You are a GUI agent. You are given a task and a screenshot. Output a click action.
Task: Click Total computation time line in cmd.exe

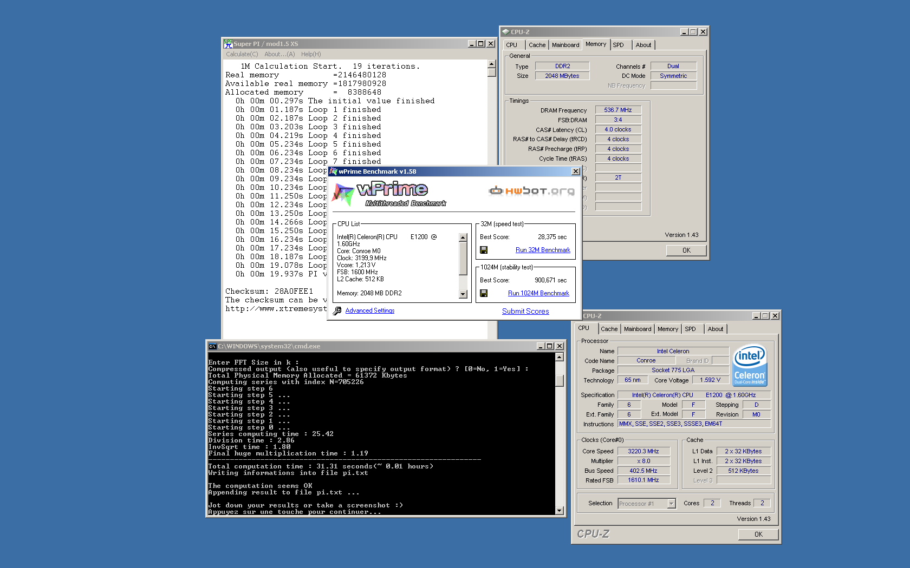pyautogui.click(x=321, y=466)
